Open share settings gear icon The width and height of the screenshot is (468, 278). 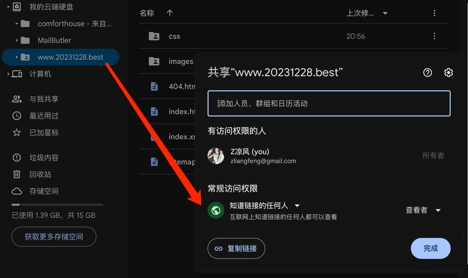[448, 72]
